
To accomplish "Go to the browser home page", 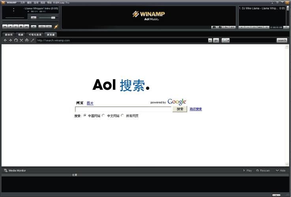I will point(27,40).
